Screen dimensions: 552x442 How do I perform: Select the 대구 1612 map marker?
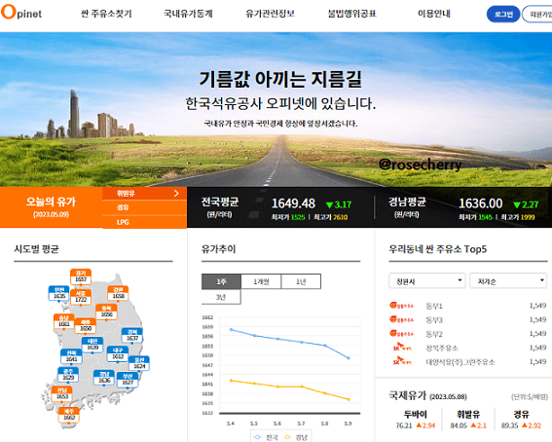point(118,353)
